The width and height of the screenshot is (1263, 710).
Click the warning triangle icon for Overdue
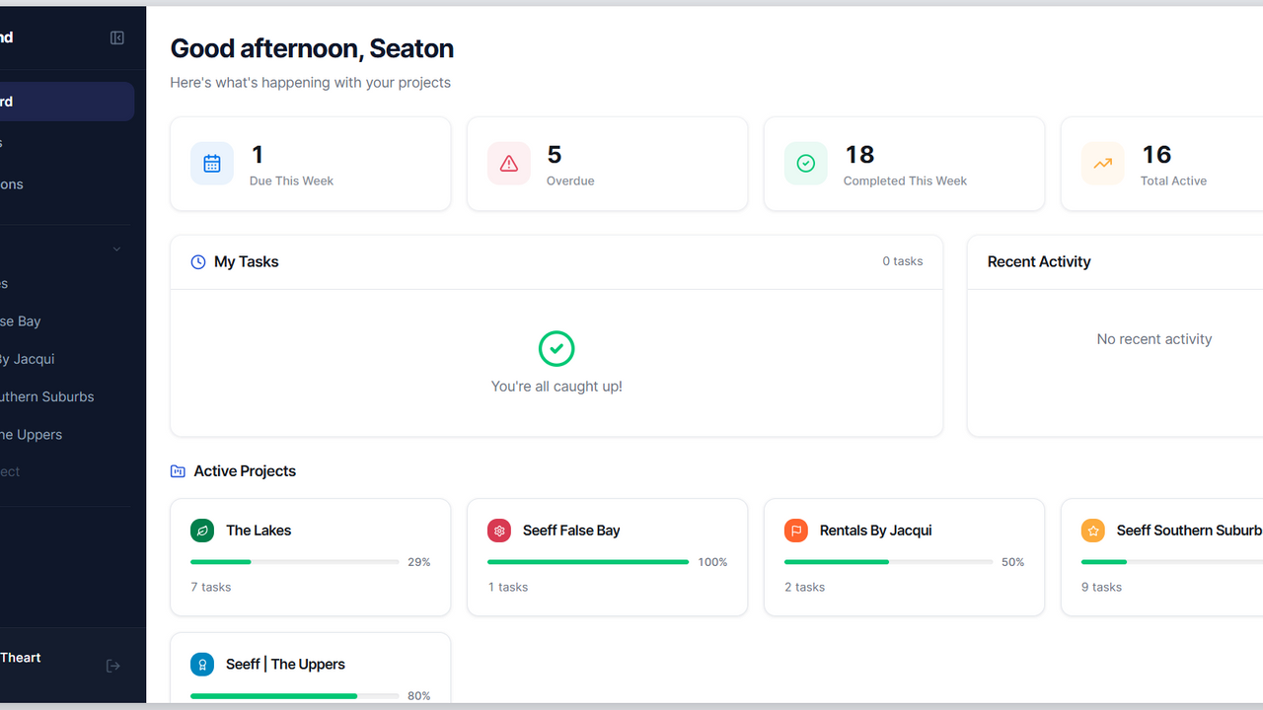(x=509, y=164)
